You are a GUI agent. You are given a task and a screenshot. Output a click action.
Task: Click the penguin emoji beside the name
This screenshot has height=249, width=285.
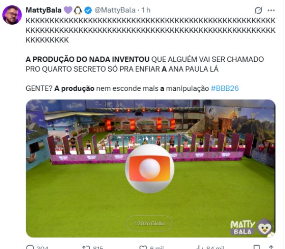[78, 10]
